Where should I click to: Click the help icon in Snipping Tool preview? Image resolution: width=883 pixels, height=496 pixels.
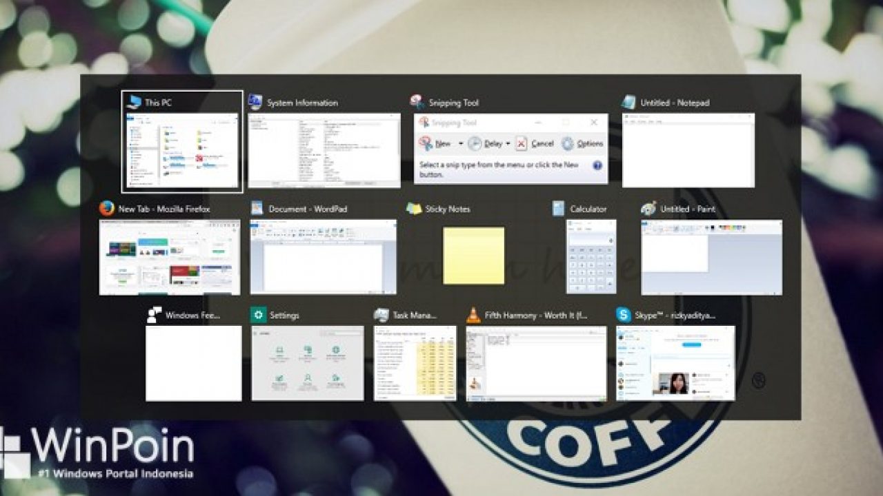coord(597,165)
